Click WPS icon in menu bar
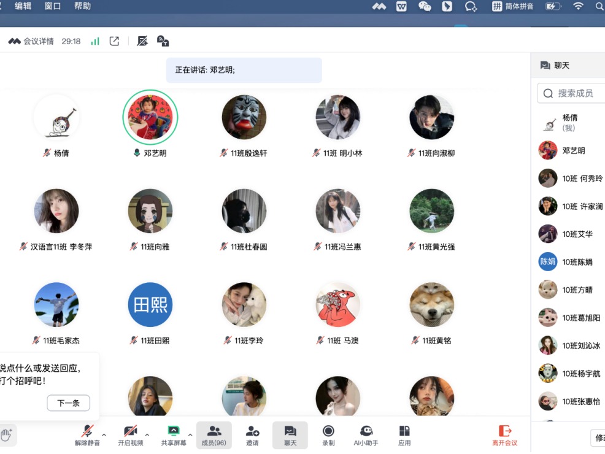Viewport: 605px width, 454px height. (x=401, y=6)
